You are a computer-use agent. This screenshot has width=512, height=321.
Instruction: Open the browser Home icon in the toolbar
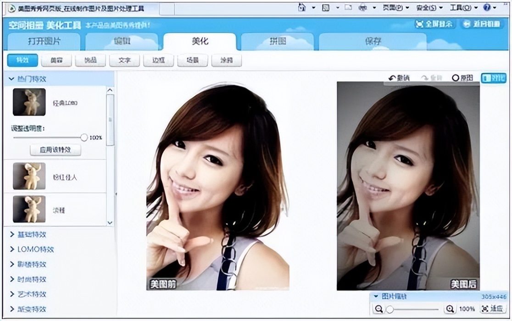tap(301, 6)
